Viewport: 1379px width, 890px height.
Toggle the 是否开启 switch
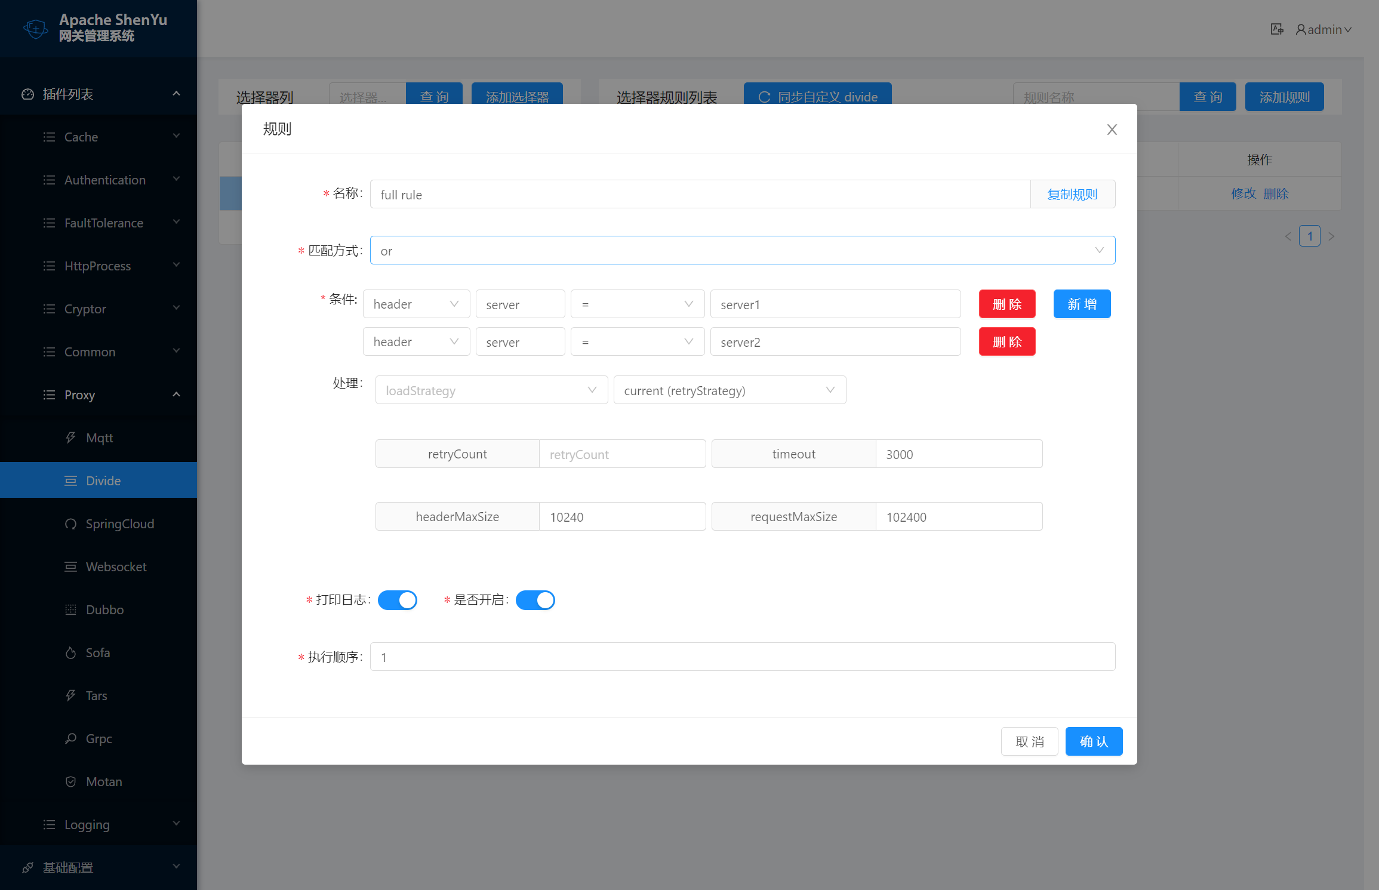click(535, 600)
